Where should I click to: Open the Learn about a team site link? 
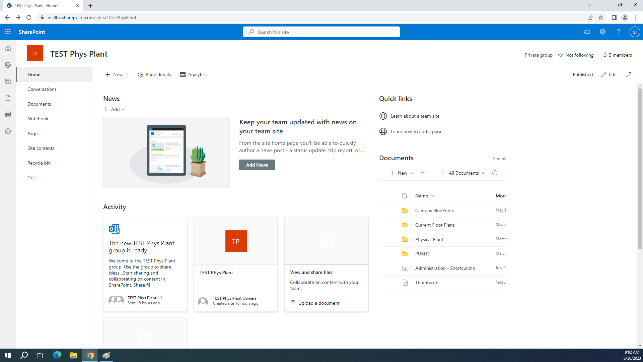pyautogui.click(x=415, y=116)
